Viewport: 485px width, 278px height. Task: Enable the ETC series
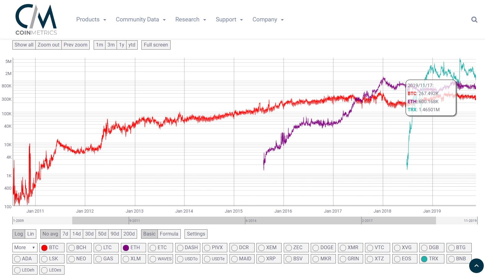click(x=160, y=248)
